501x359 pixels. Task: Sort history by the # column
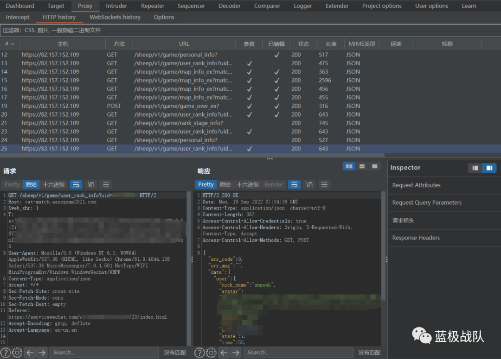click(x=10, y=44)
